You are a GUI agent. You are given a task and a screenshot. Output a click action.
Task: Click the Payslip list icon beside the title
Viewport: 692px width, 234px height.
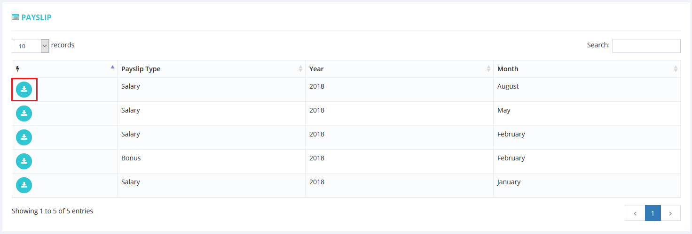pos(15,17)
